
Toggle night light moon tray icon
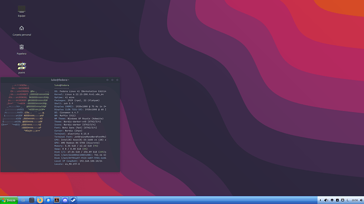pyautogui.click(x=348, y=200)
